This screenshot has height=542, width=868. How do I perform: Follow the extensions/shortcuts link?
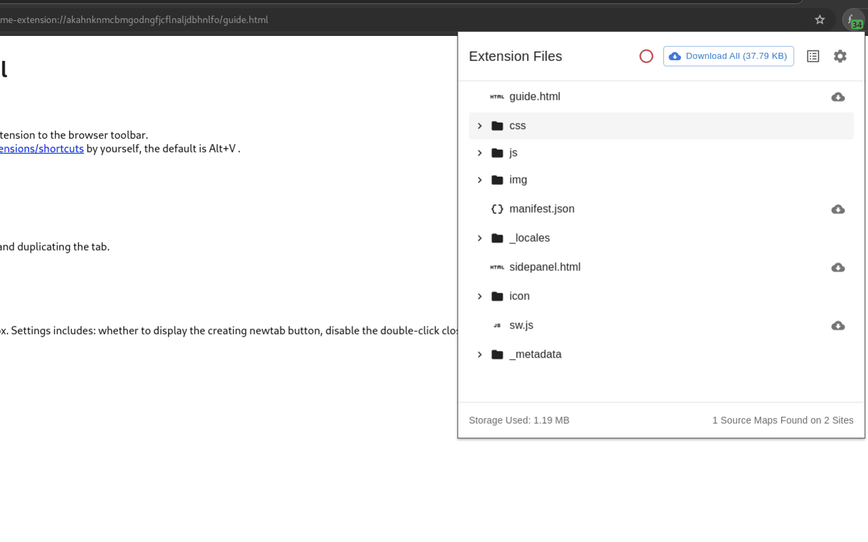[41, 148]
